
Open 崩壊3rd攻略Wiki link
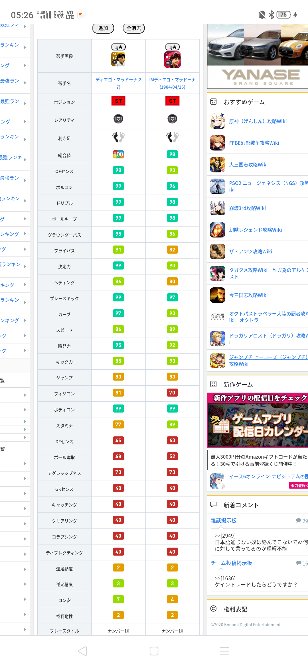[247, 208]
